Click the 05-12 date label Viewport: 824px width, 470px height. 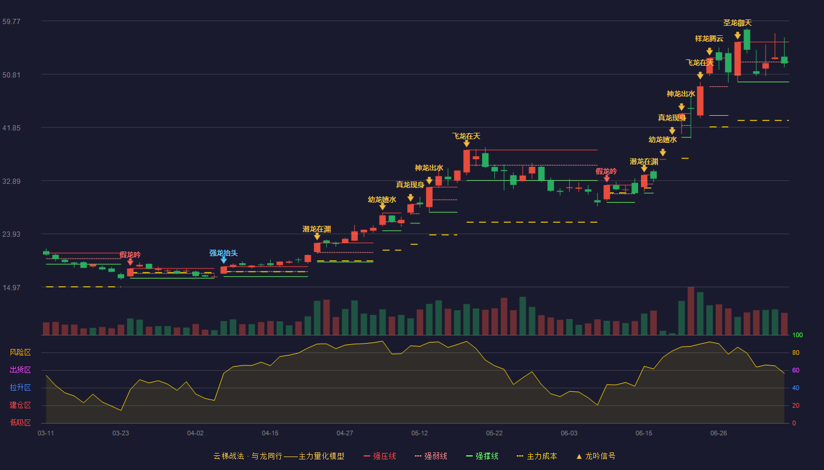420,433
